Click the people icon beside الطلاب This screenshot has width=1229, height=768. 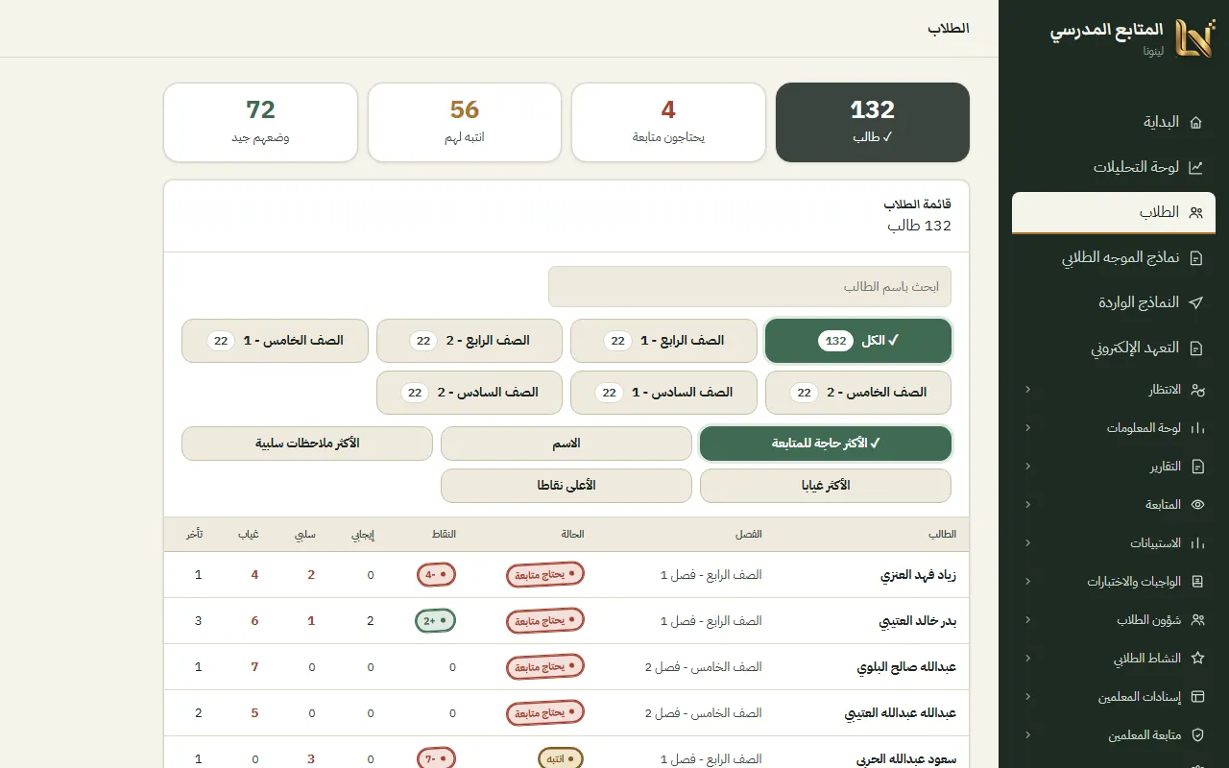click(x=1195, y=213)
